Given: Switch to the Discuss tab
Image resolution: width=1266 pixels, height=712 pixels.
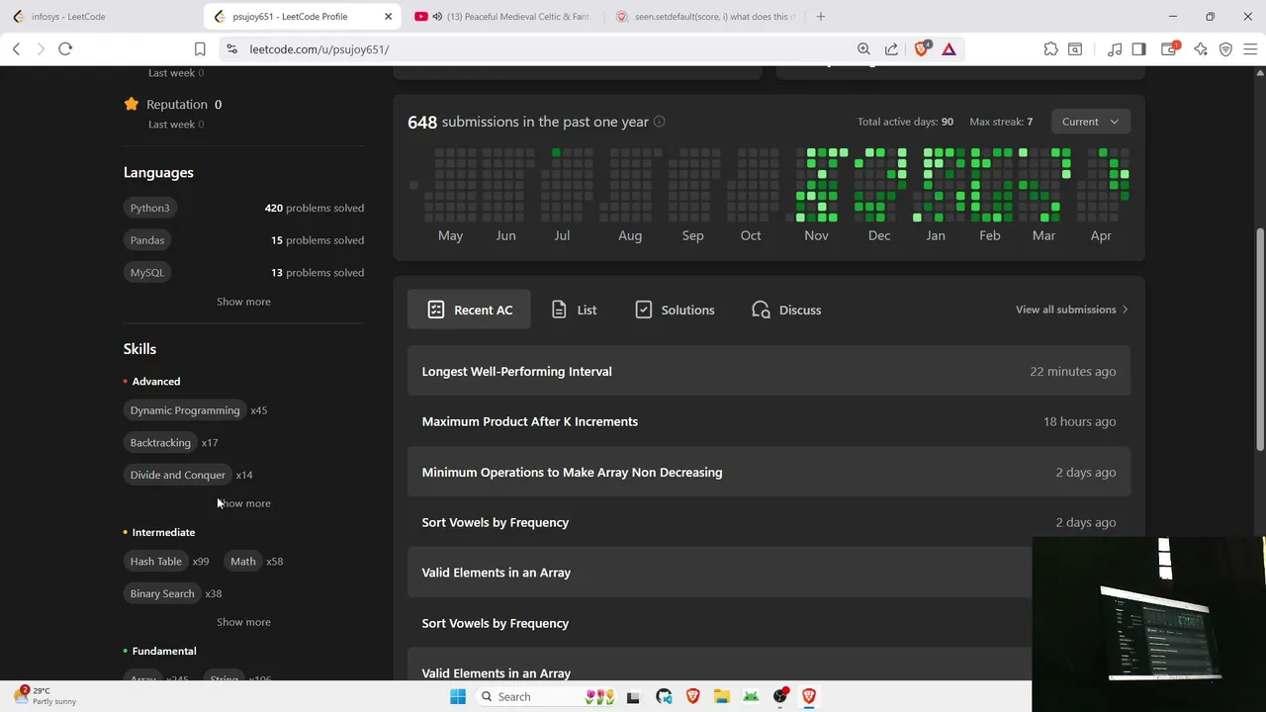Looking at the screenshot, I should pyautogui.click(x=786, y=310).
